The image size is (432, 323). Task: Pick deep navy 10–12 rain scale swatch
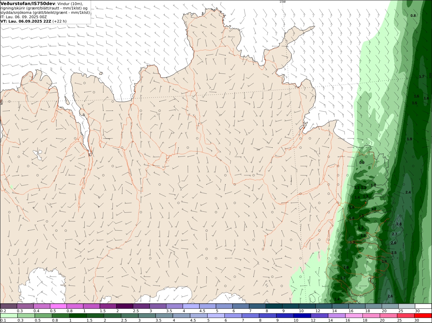(x=302, y=316)
